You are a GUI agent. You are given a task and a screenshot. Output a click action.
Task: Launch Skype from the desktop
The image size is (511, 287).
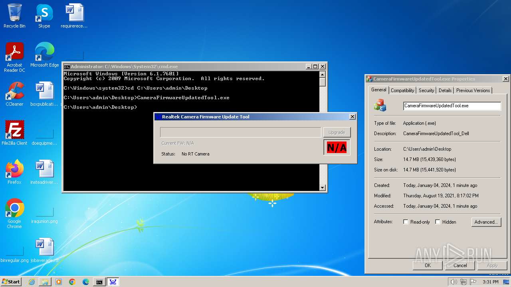pyautogui.click(x=44, y=16)
